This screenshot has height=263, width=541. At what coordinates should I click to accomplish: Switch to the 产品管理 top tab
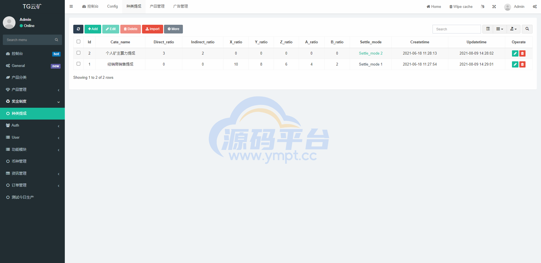(157, 6)
